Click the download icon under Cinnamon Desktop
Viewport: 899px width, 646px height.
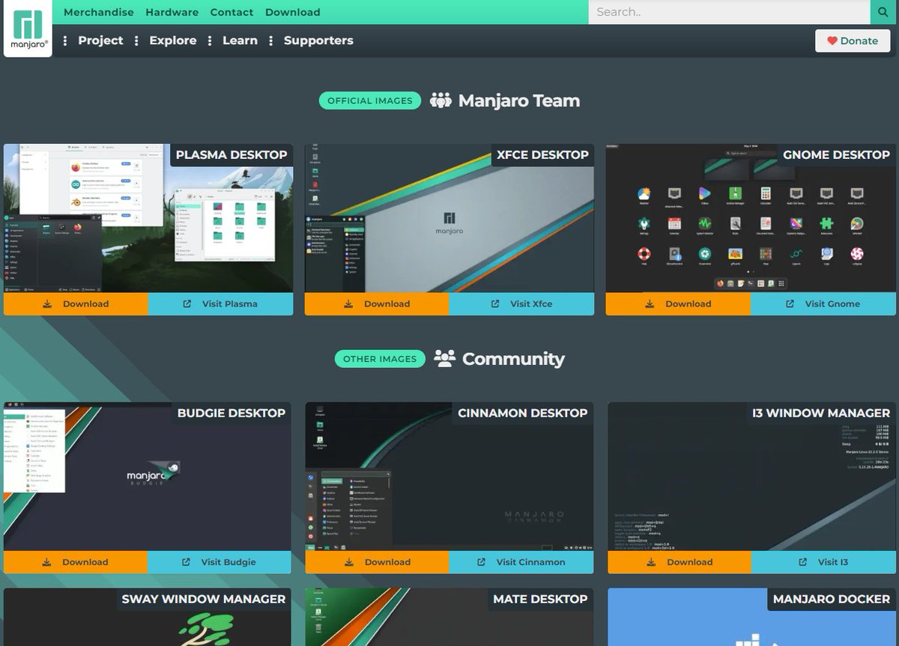pyautogui.click(x=349, y=562)
